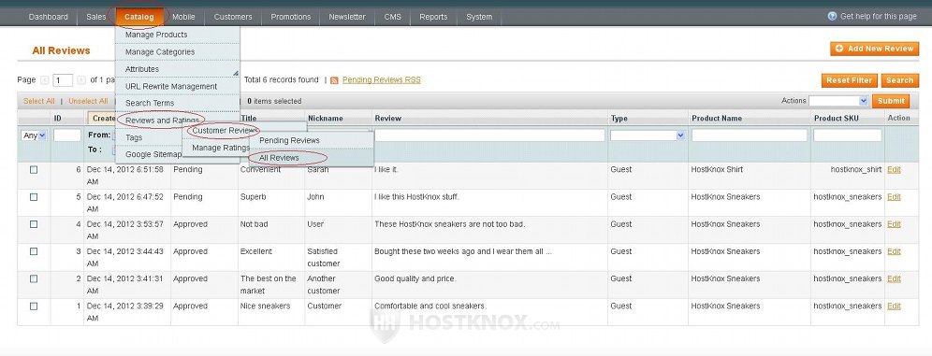
Task: Open the Dashboard menu
Action: [x=48, y=17]
